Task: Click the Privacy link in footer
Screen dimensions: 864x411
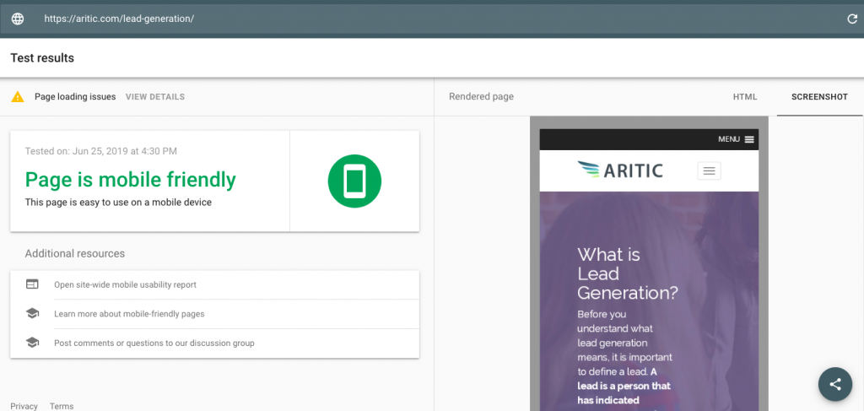Action: [24, 406]
